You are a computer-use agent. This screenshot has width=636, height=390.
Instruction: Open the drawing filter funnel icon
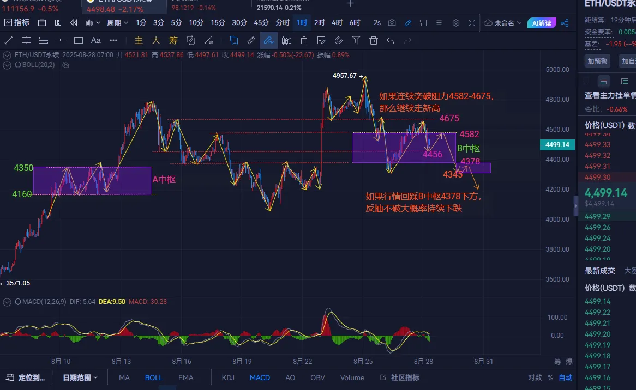coord(356,40)
